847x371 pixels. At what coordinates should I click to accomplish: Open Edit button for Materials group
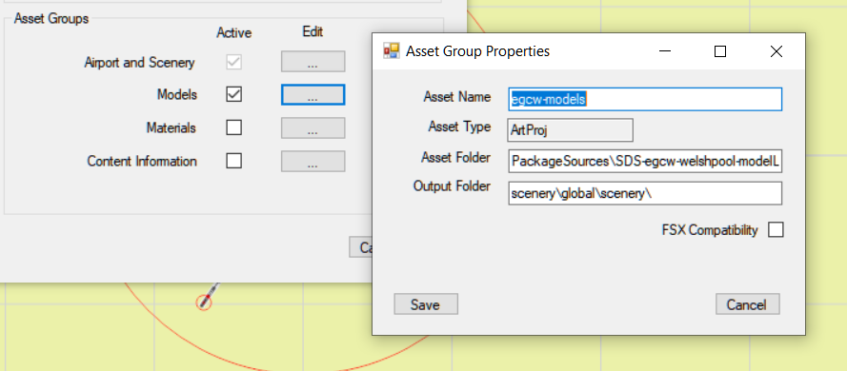point(313,128)
